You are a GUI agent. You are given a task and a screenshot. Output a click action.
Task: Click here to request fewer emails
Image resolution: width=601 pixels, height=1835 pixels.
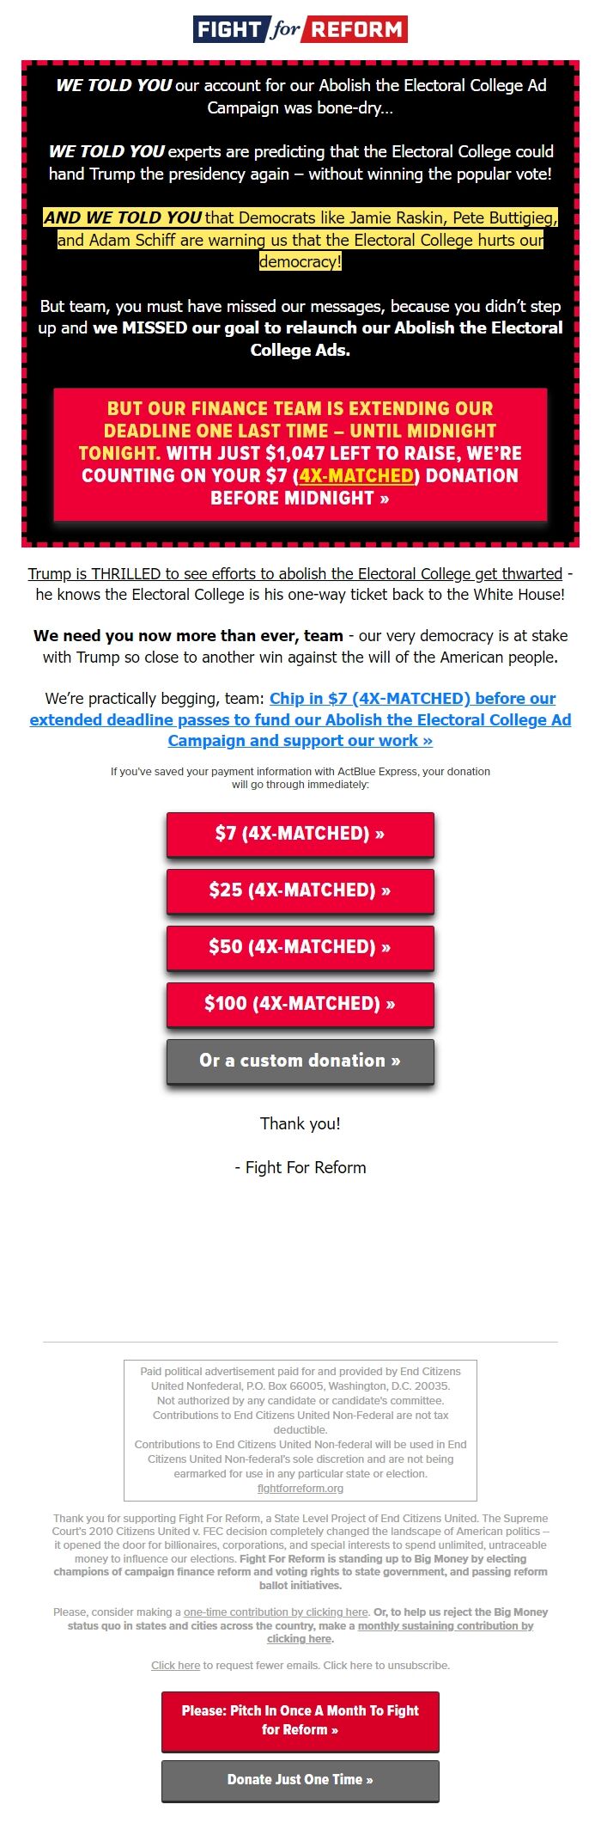tap(174, 1665)
